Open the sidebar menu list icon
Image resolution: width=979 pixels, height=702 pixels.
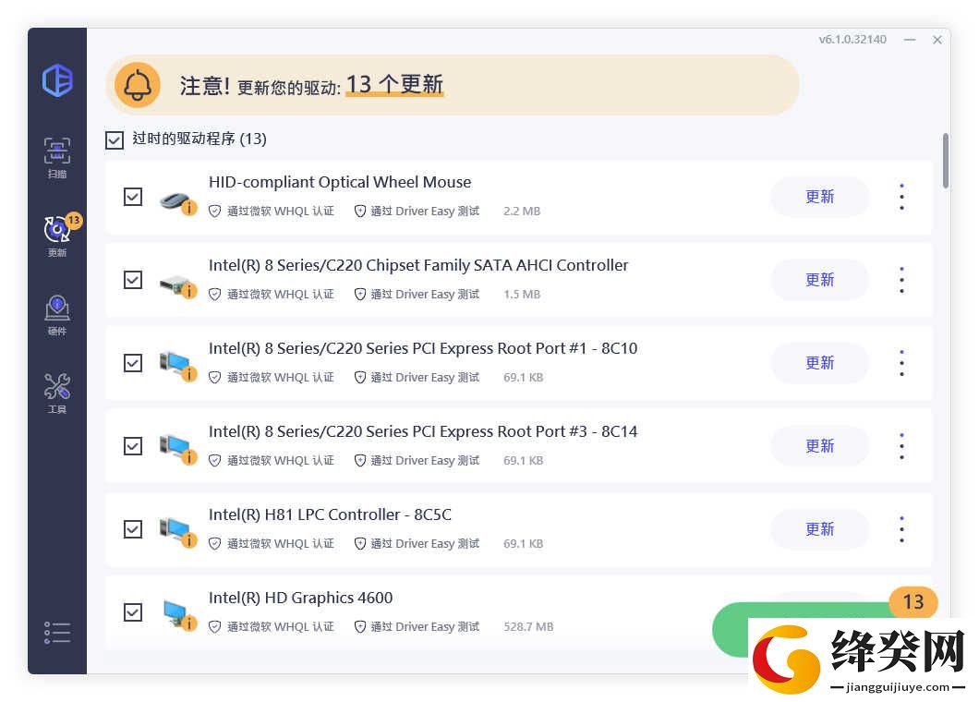[57, 632]
